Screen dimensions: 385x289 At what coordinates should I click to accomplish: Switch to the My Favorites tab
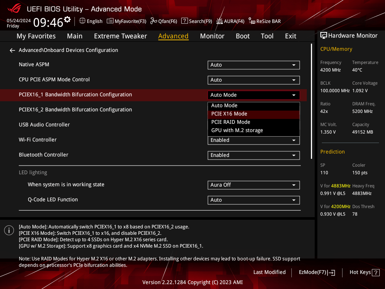pos(36,36)
